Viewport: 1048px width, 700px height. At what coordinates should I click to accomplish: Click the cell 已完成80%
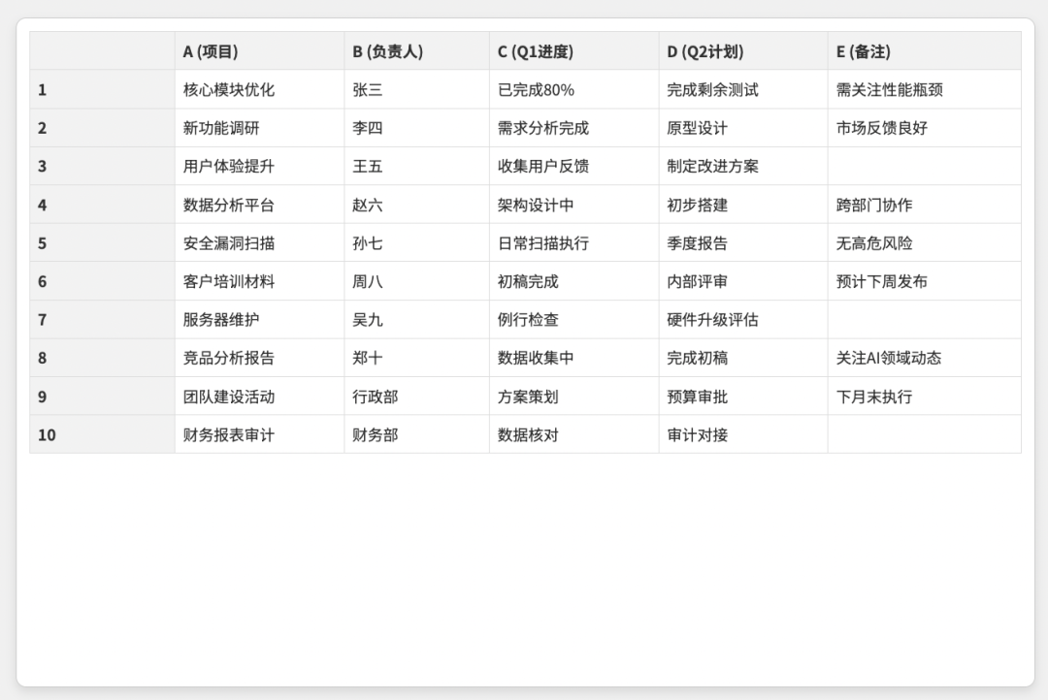pos(573,89)
